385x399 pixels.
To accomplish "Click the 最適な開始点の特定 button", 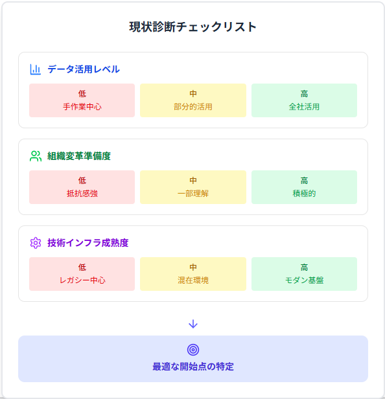I will (x=193, y=359).
